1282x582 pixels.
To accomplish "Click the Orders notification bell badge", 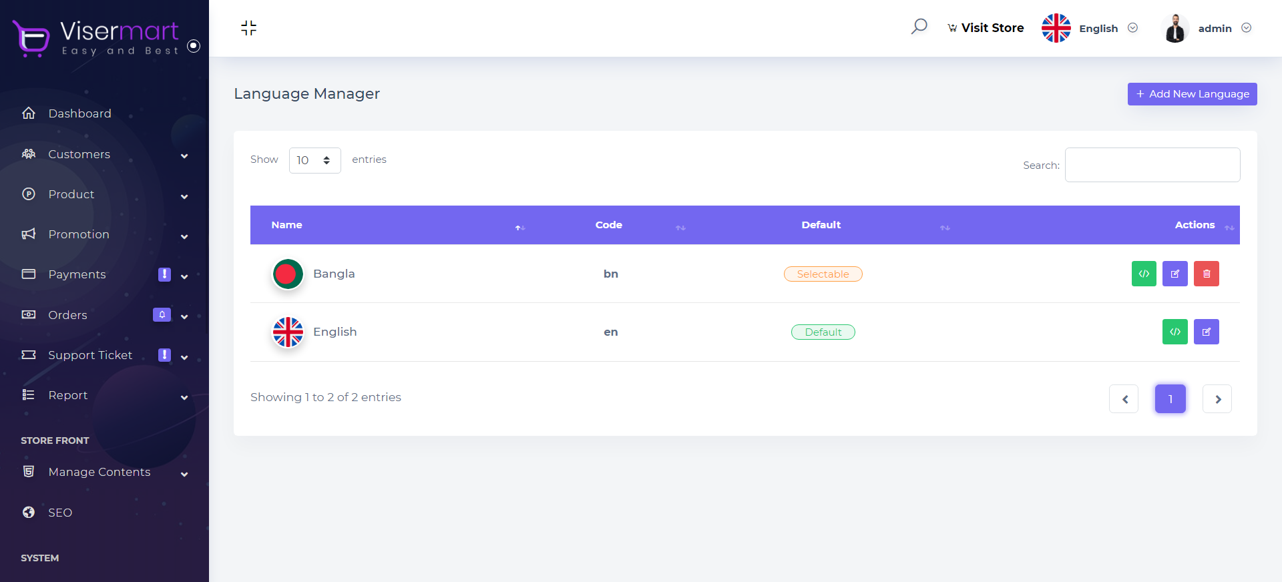I will coord(162,314).
